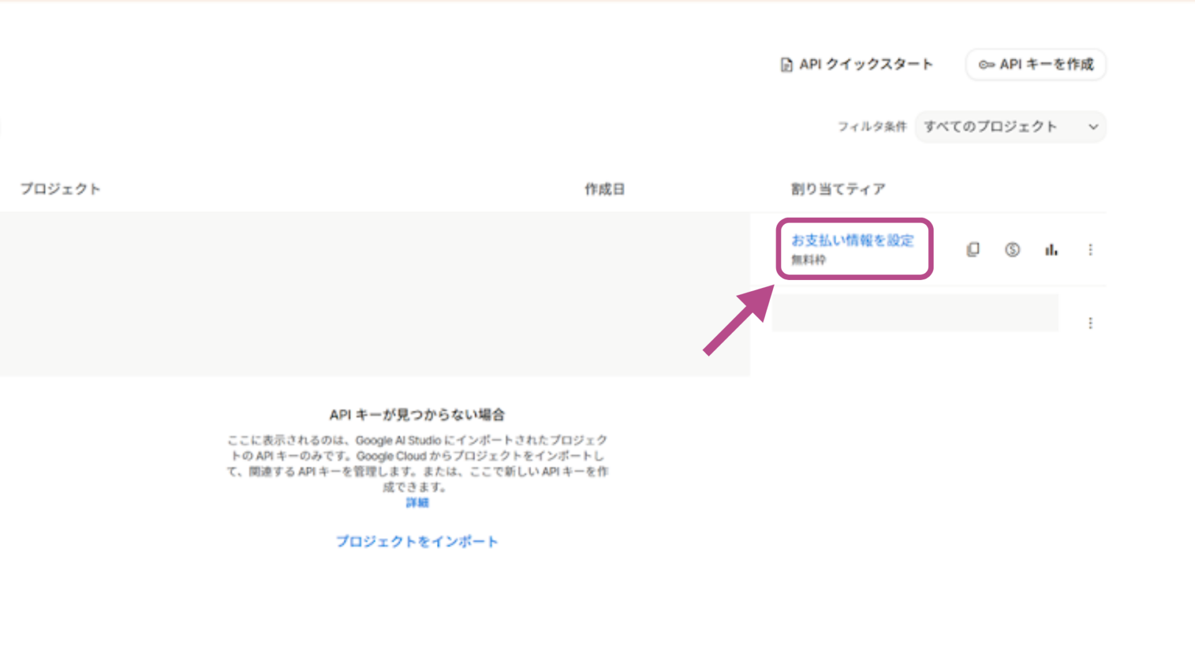Select the second API key row

[915, 313]
